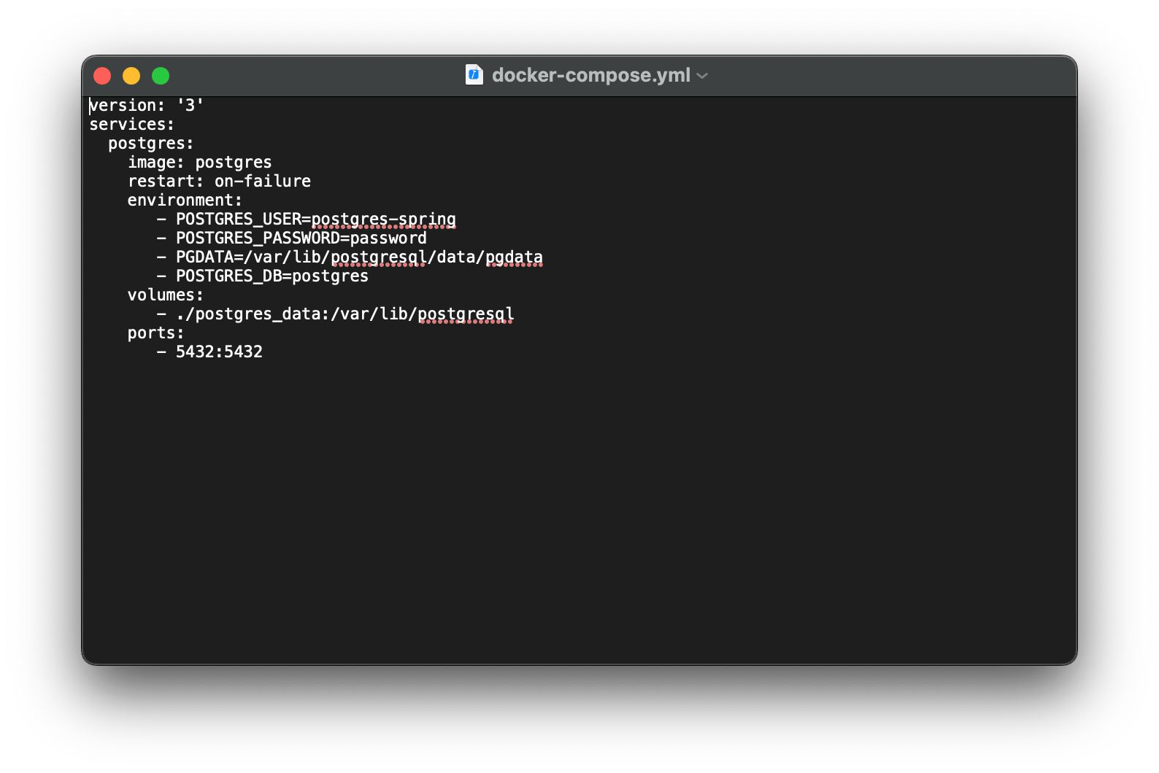Click the restart: on-failure line
The width and height of the screenshot is (1159, 773).
point(219,181)
